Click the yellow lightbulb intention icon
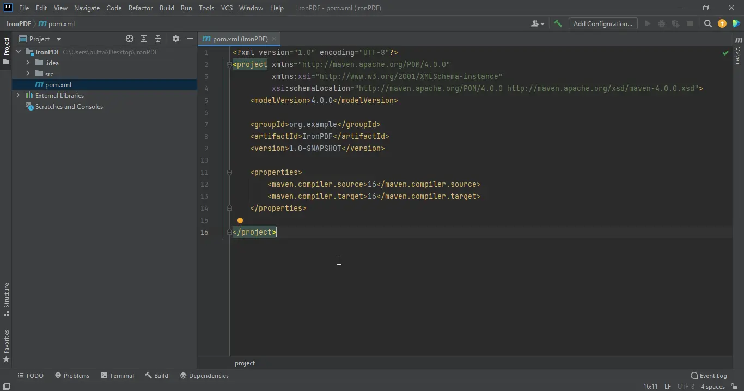Screen dimensions: 744x391 pos(240,221)
